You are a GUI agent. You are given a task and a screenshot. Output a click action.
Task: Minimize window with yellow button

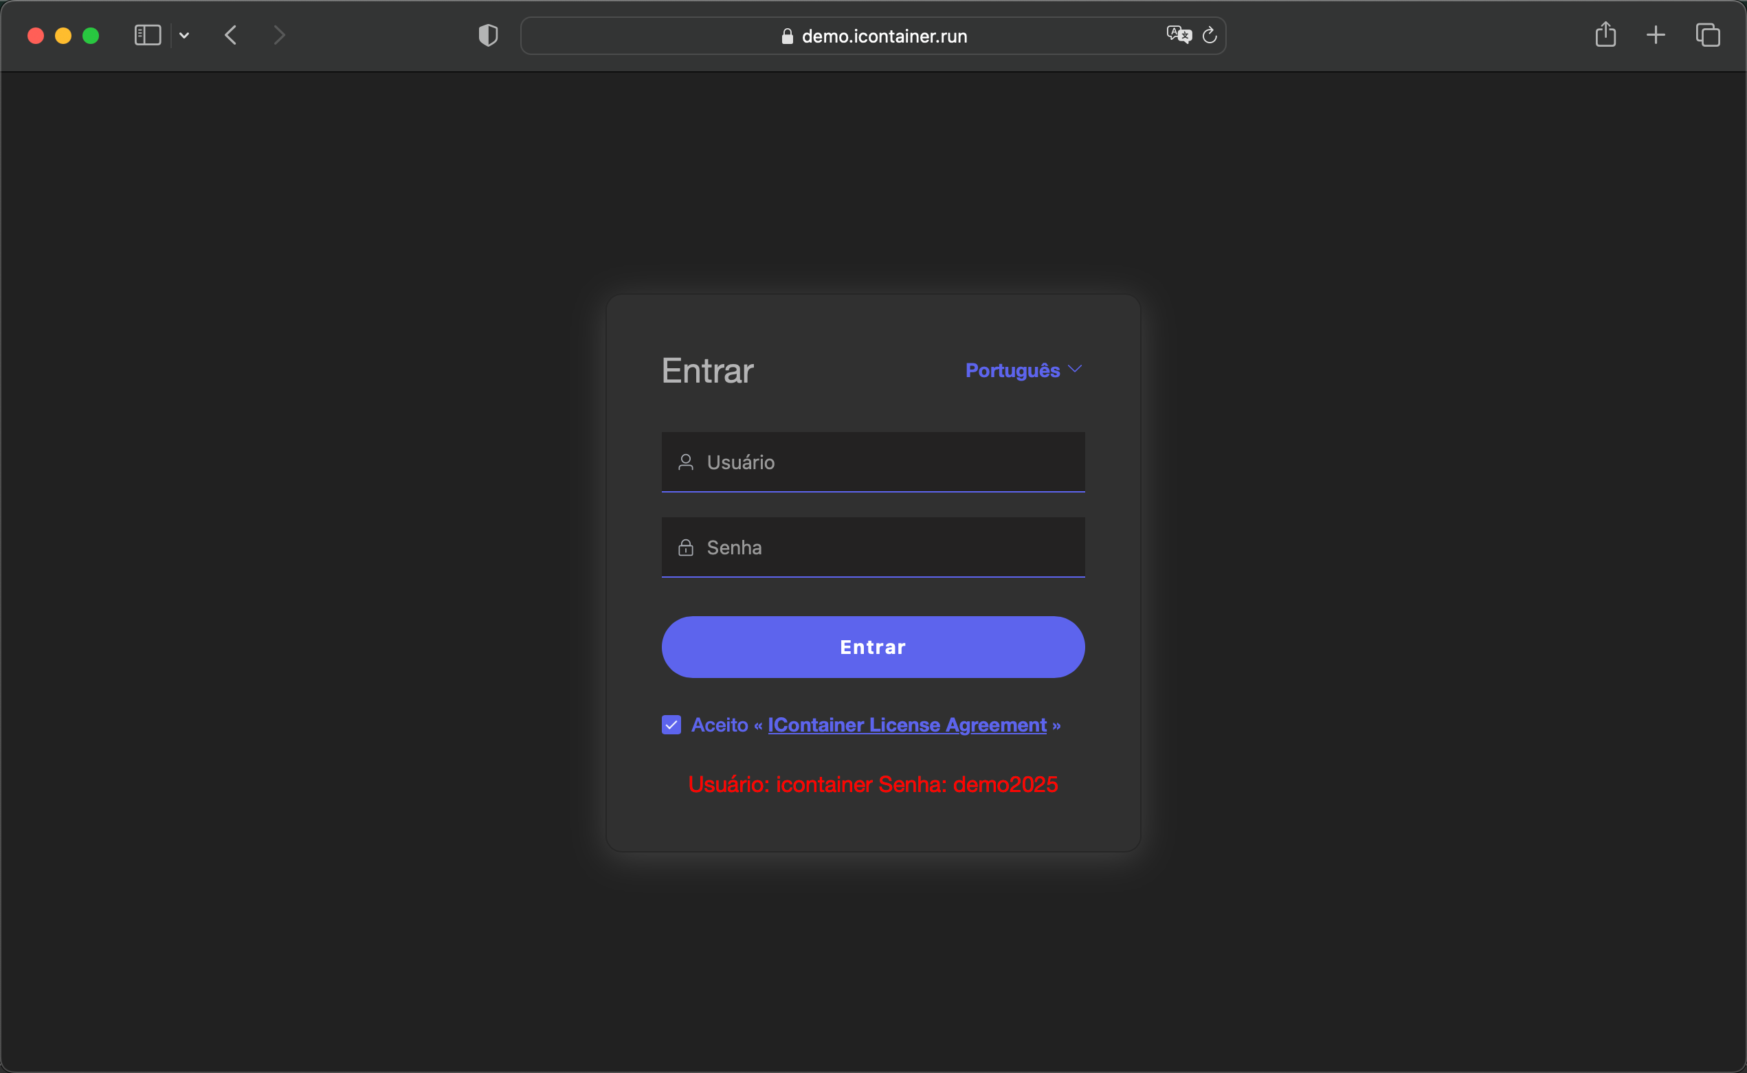tap(63, 36)
